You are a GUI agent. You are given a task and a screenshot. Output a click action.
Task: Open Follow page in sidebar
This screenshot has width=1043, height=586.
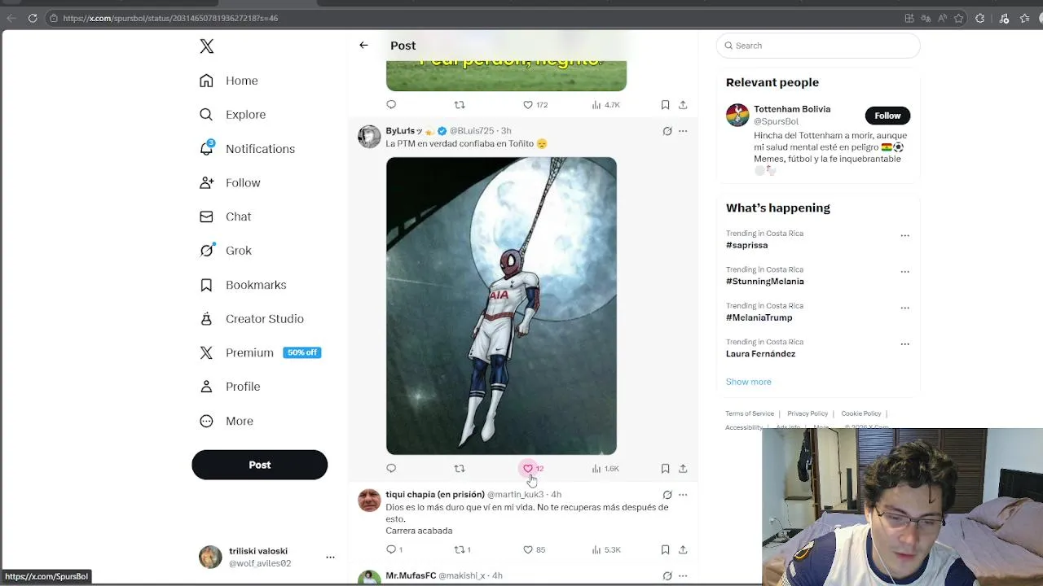231,183
